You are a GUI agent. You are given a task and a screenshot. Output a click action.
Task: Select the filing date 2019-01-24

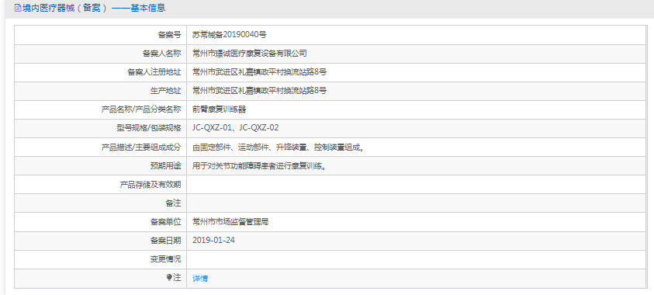pos(213,241)
